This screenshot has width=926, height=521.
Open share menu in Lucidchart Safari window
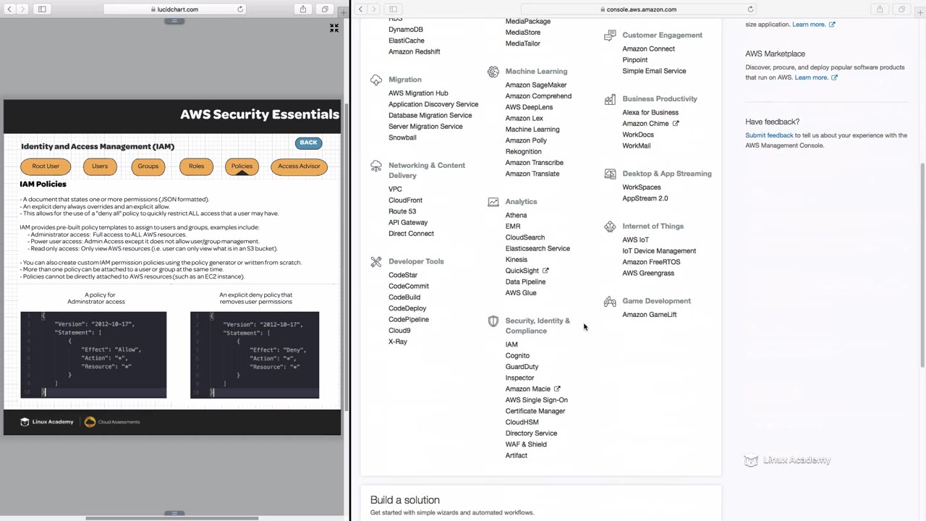(303, 9)
